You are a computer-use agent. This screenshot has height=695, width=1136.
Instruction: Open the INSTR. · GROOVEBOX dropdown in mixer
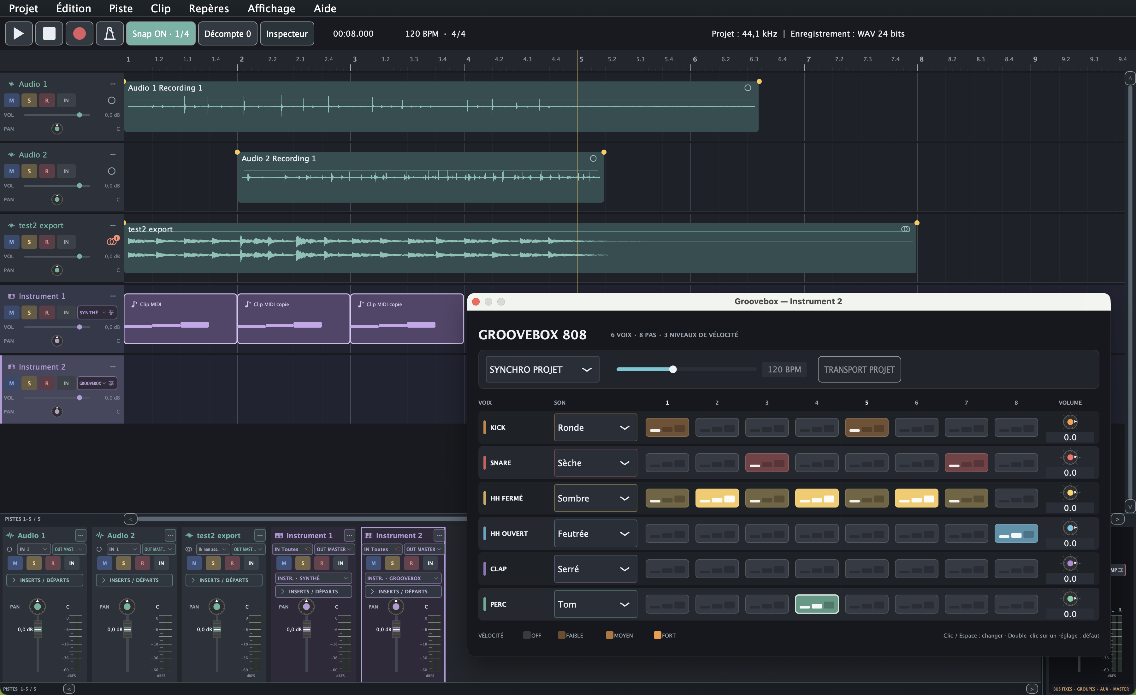[403, 578]
